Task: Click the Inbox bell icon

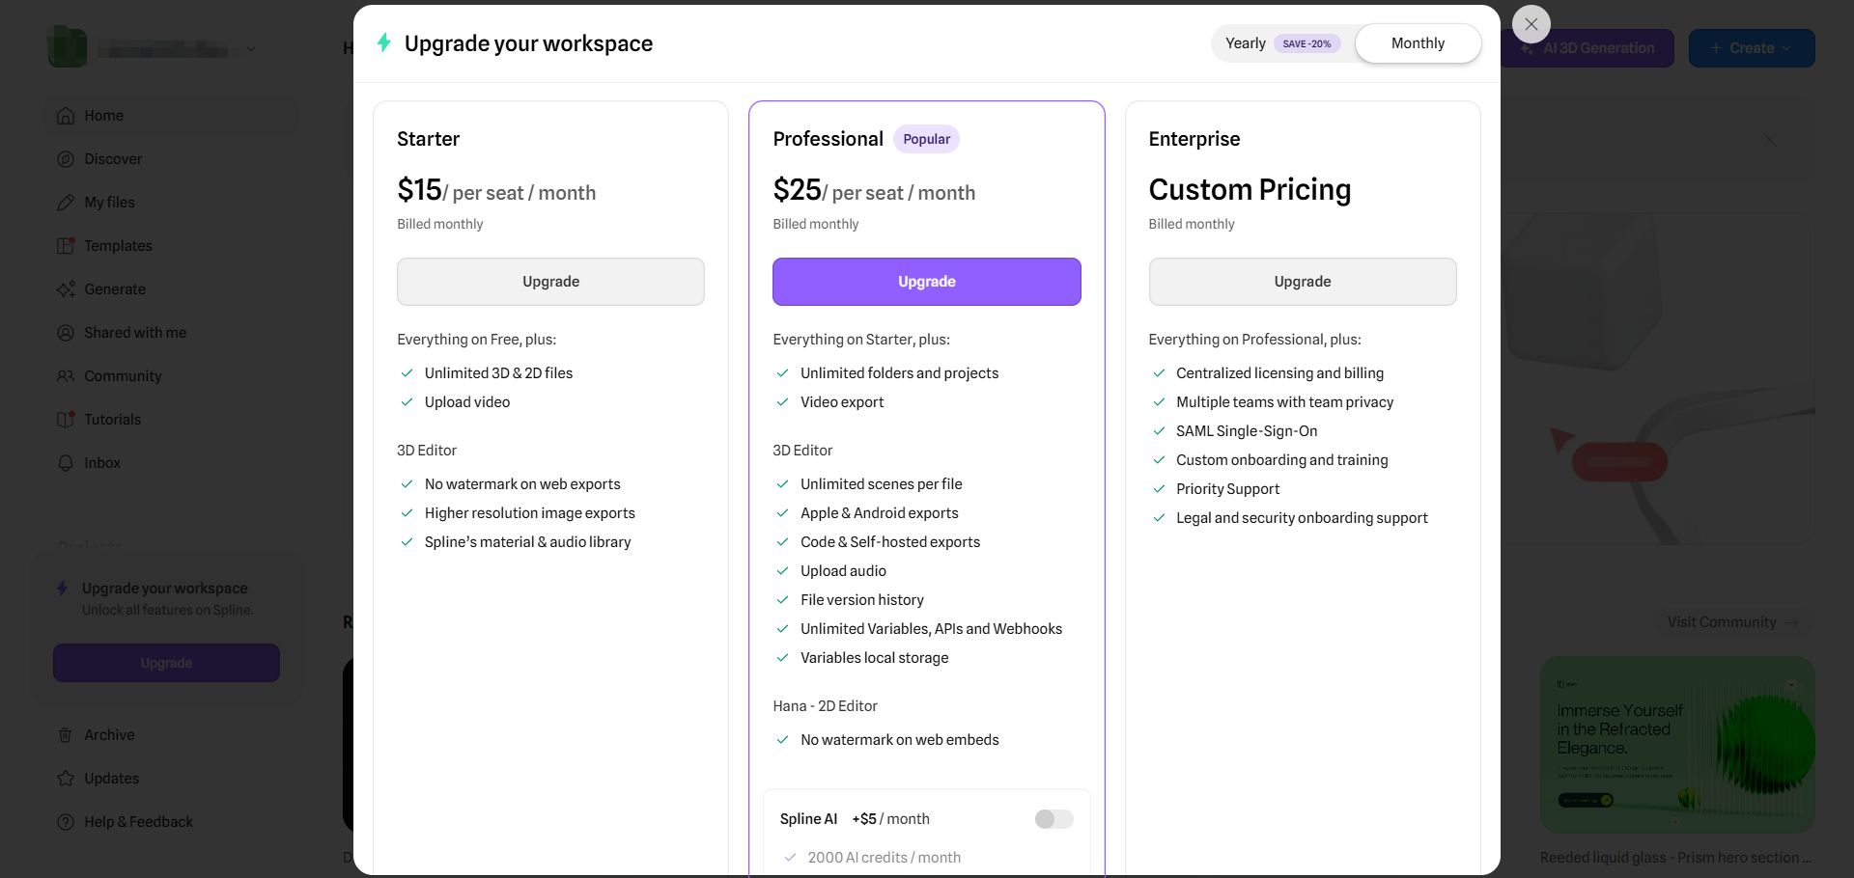Action: (x=66, y=463)
